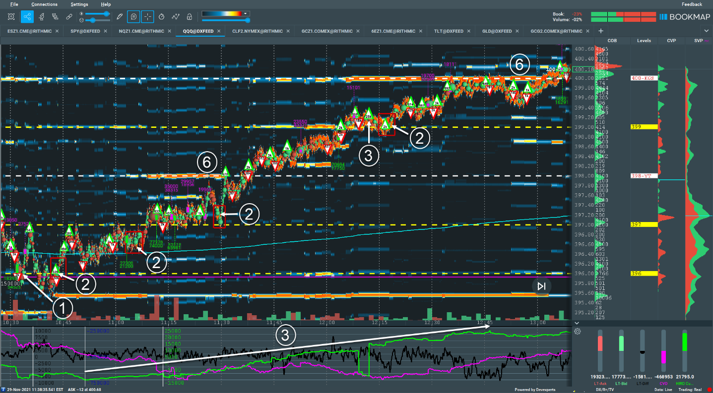Open the Connections menu
This screenshot has width=713, height=393.
(x=45, y=4)
